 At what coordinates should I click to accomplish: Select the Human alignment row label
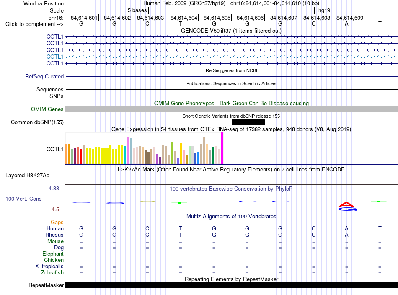pos(55,229)
